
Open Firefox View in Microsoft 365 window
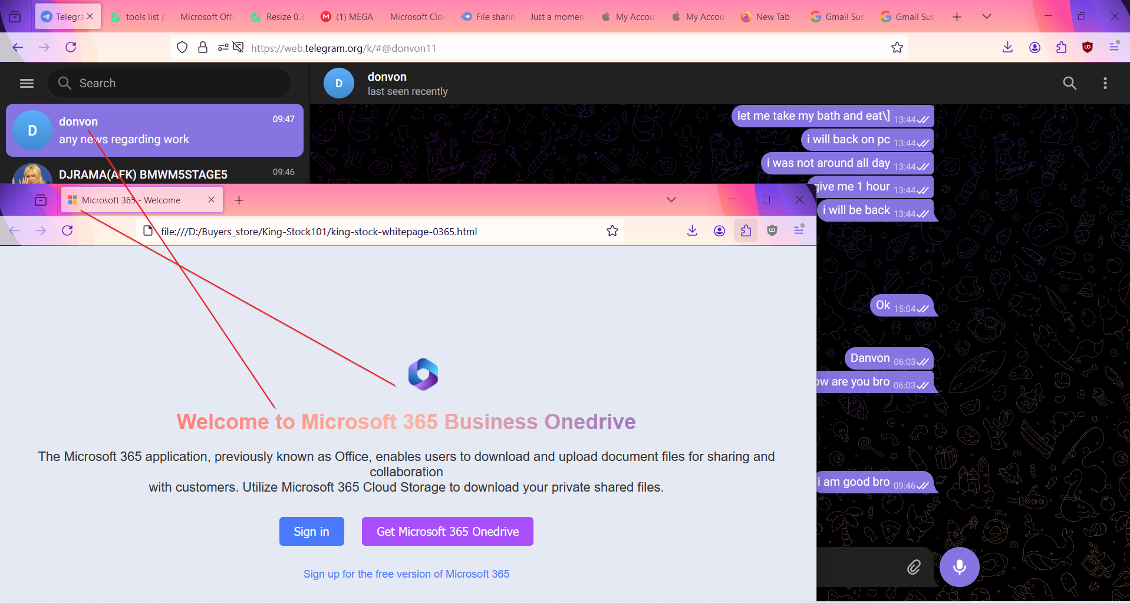coord(41,200)
